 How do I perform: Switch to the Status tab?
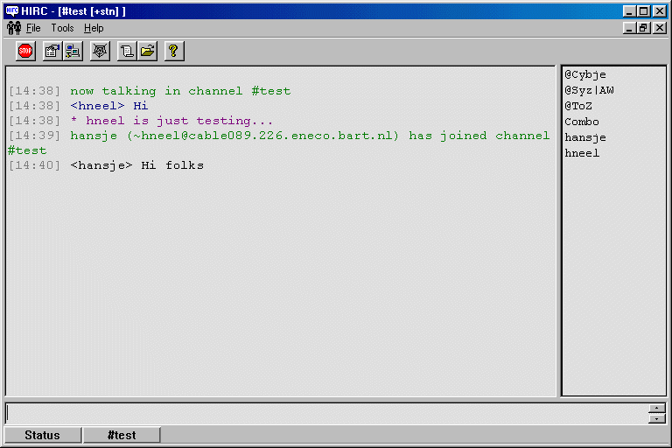coord(42,435)
